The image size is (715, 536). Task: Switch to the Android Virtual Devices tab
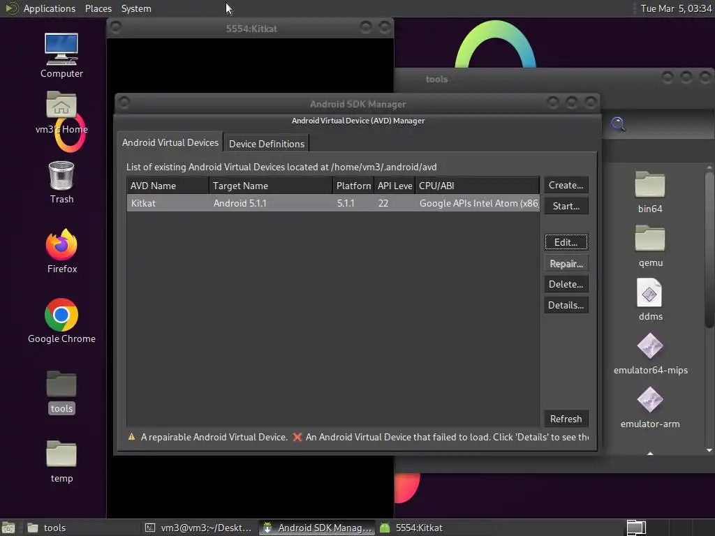pyautogui.click(x=170, y=142)
